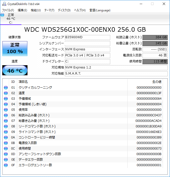Click status orb for アンセーフシャットダウン回数 row

(6, 154)
